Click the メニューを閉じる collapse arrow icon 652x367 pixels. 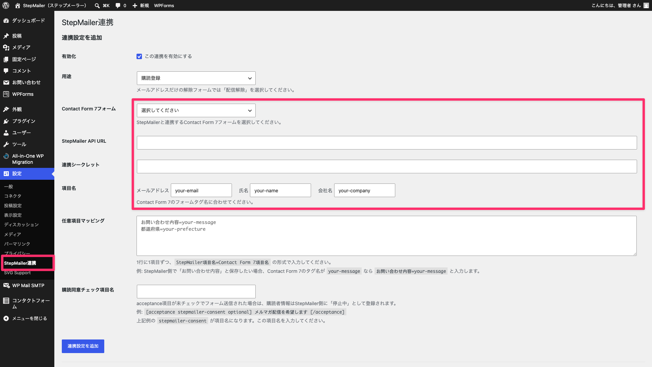click(x=6, y=318)
